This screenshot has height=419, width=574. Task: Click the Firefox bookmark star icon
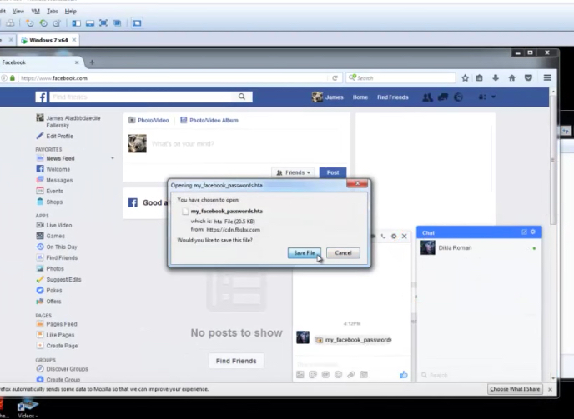click(465, 78)
